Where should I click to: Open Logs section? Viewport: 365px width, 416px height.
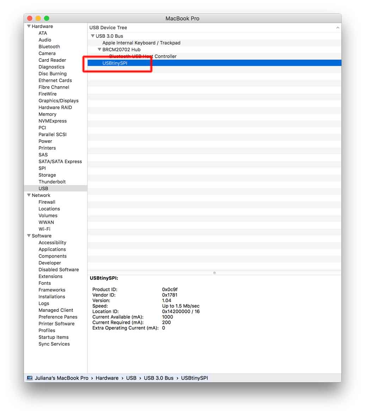tap(44, 303)
